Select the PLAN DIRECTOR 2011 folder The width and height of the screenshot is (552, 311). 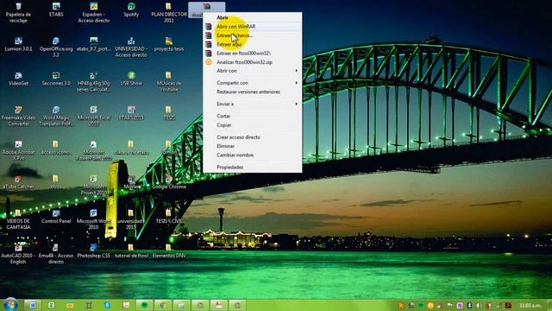point(169,13)
